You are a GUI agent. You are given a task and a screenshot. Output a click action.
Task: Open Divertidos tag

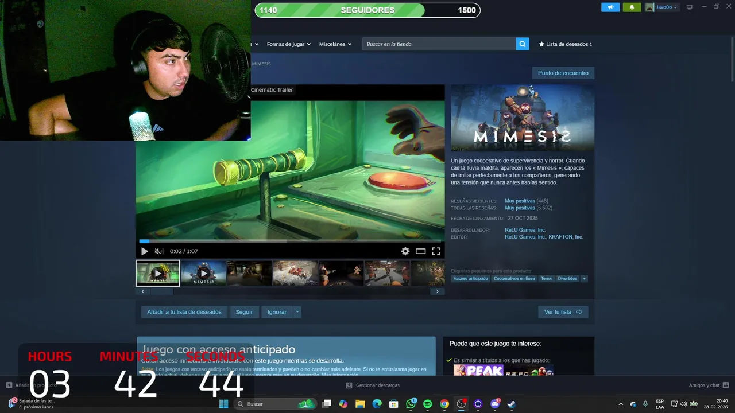[x=567, y=279]
